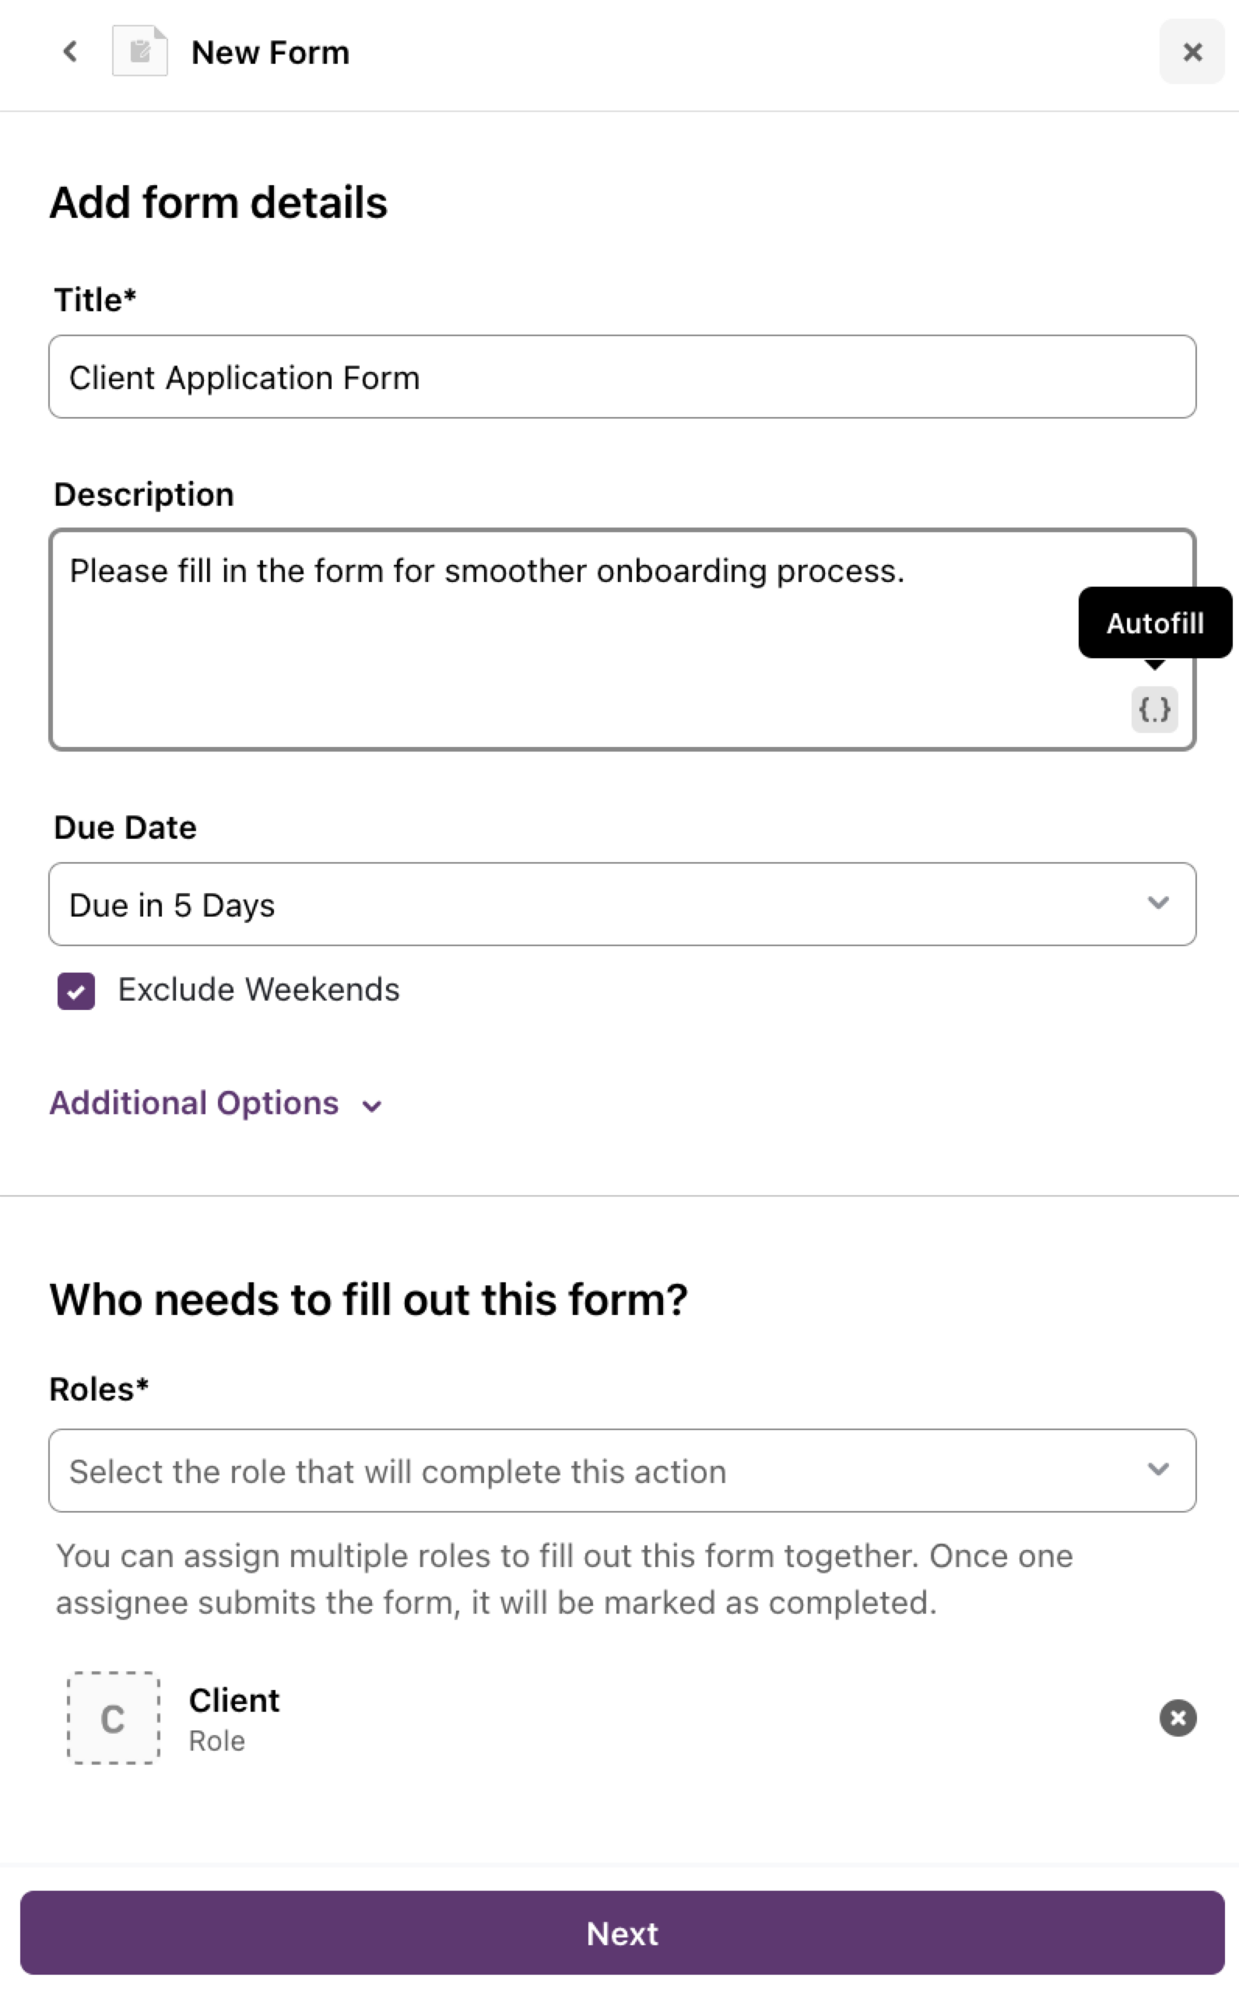Viewport: 1239px width, 1995px height.
Task: Uncheck the Exclude Weekends checkbox
Action: click(x=76, y=991)
